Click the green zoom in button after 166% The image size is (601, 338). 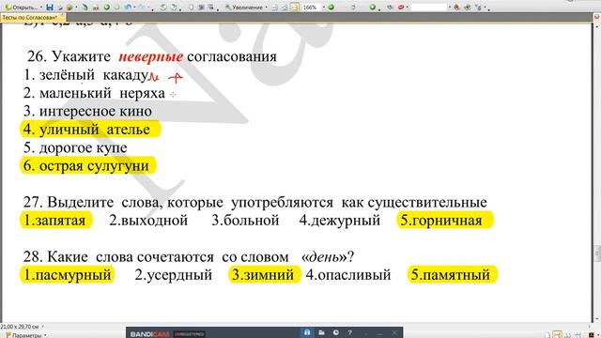tap(331, 8)
